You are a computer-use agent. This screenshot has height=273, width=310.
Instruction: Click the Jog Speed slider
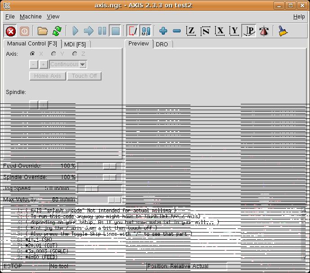coord(100,188)
